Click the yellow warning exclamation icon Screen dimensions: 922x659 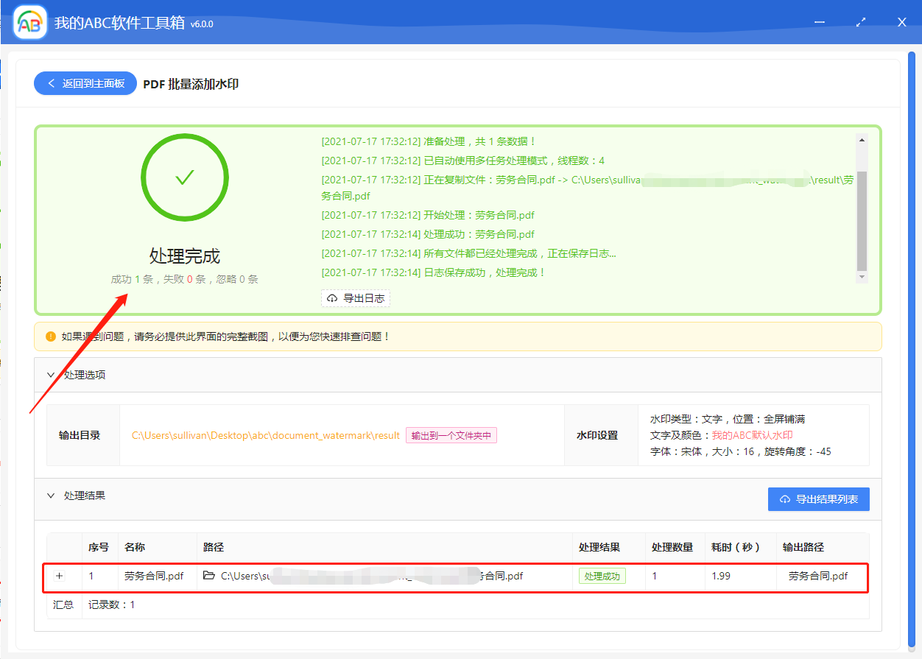tap(50, 335)
